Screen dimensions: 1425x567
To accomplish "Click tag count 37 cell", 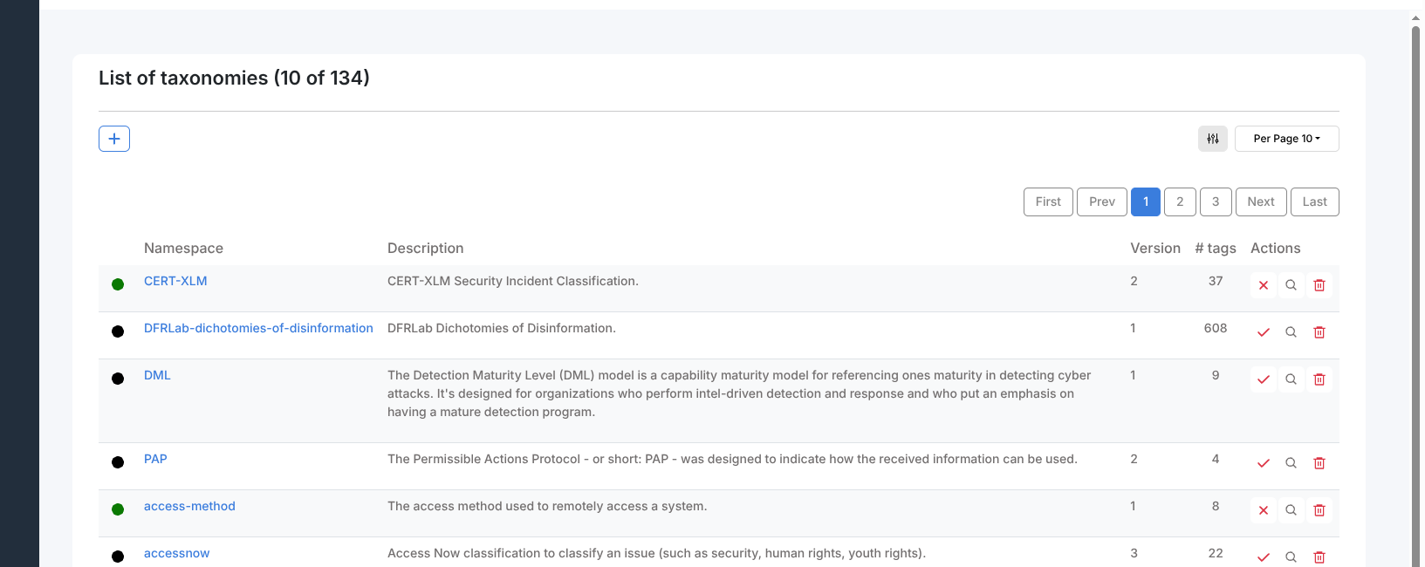I will pyautogui.click(x=1216, y=281).
